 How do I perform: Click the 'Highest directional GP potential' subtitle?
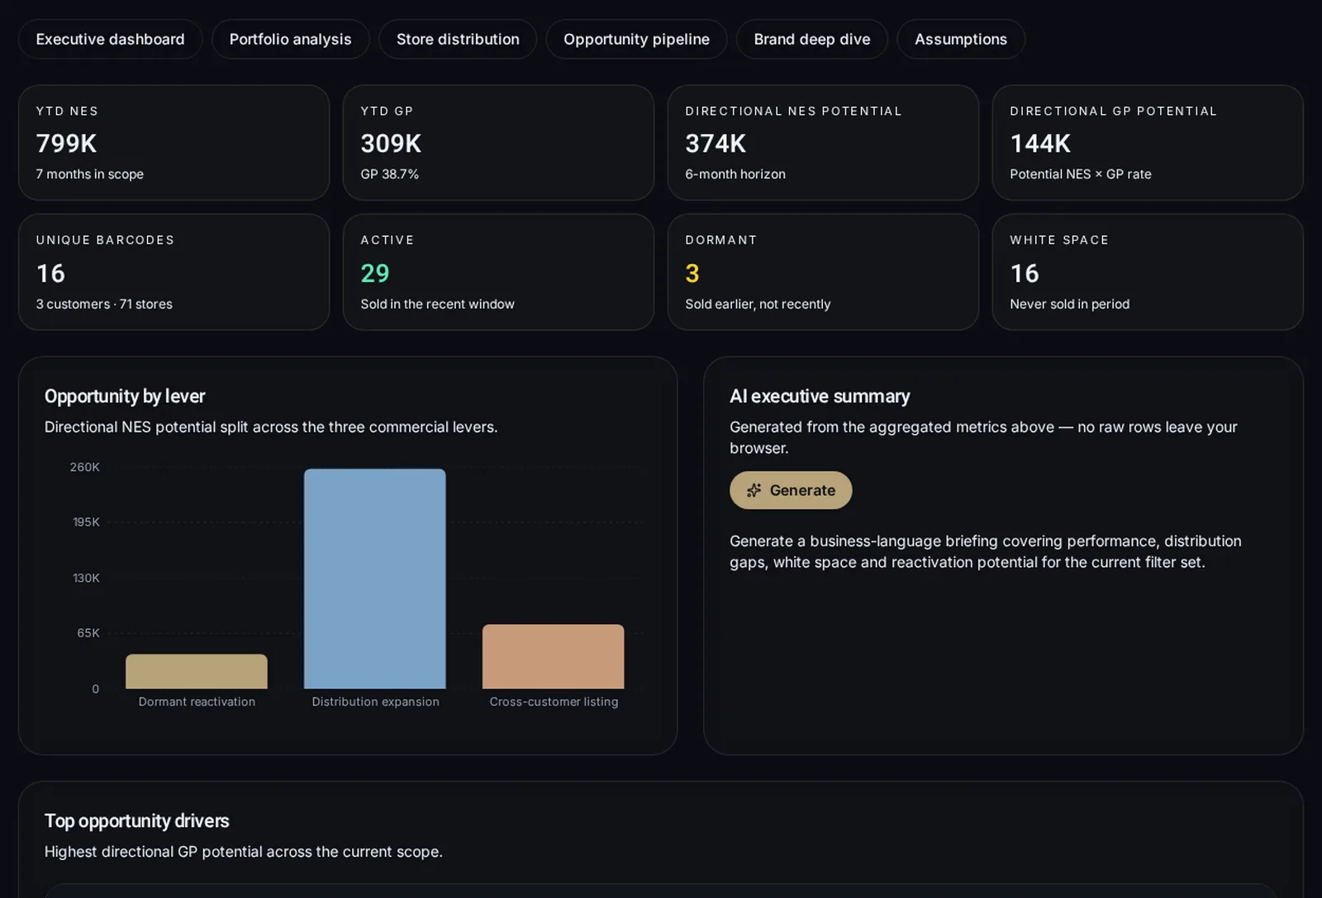tap(244, 852)
